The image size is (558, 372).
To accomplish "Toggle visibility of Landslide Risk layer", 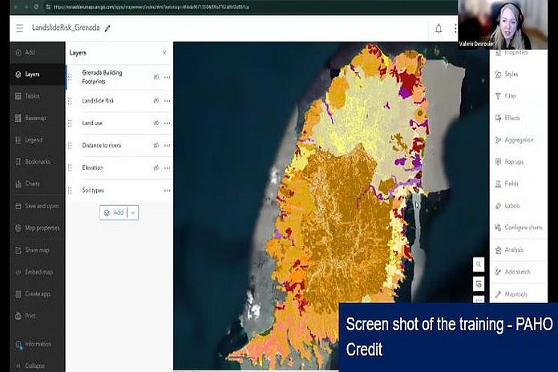I will (156, 101).
